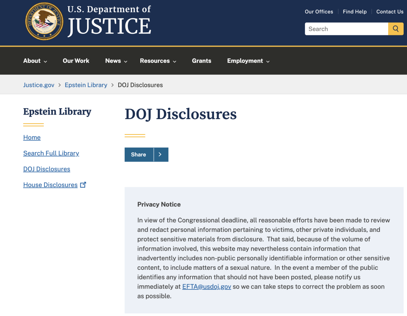Open the News dropdown menu
The image size is (407, 316).
click(116, 61)
